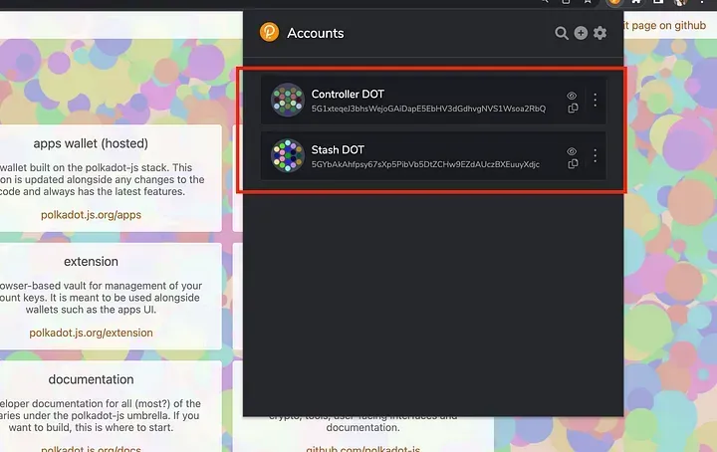
Task: Open Controller DOT options menu
Action: 595,101
